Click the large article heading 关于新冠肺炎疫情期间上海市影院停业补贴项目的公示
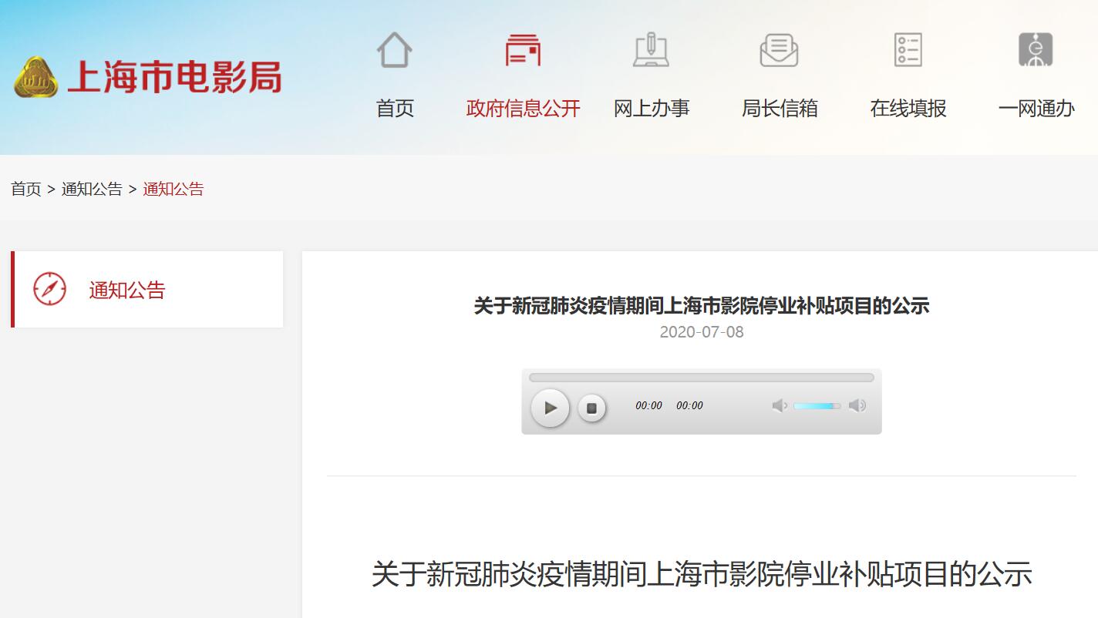Viewport: 1098px width, 618px height. click(x=702, y=574)
